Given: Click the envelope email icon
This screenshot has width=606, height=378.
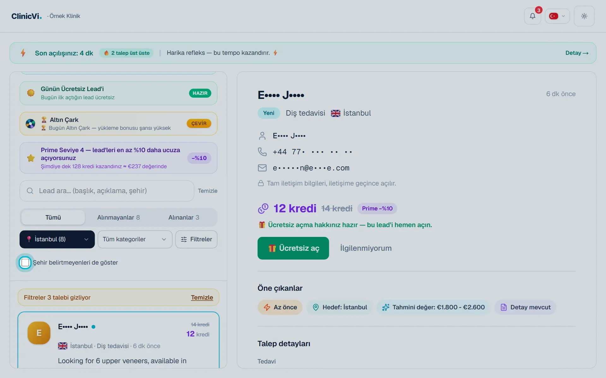Looking at the screenshot, I should (262, 168).
